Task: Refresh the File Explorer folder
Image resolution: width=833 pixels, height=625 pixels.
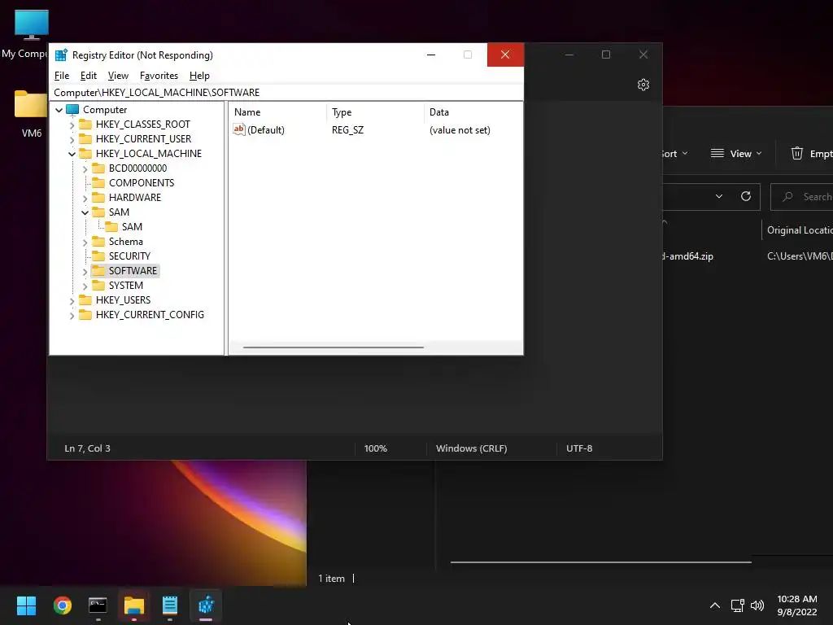Action: pyautogui.click(x=746, y=197)
